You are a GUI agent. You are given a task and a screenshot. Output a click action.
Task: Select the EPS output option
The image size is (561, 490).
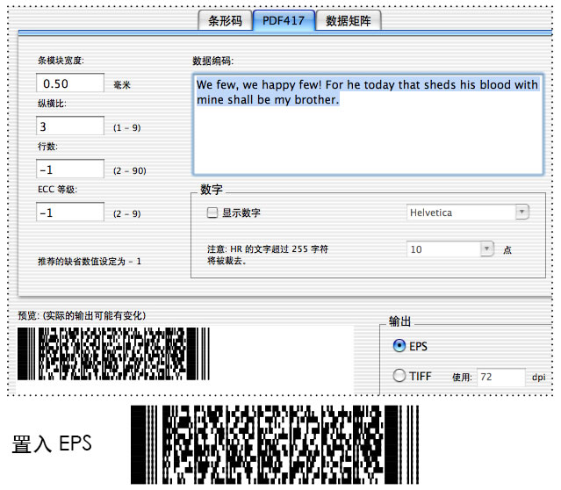400,346
